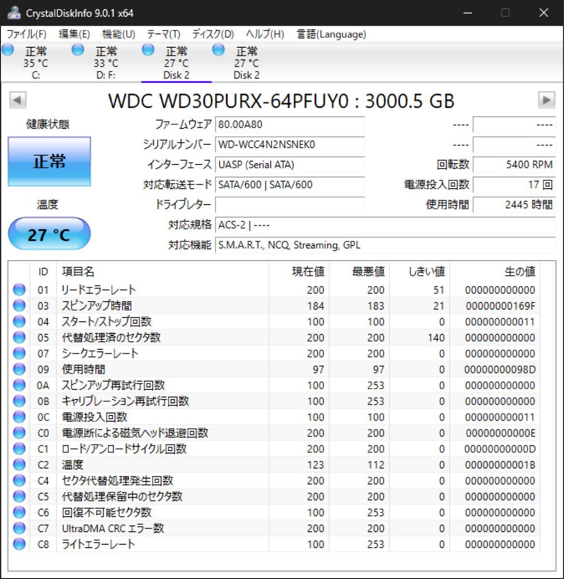Click the previous disk left arrow
Screen dimensions: 564x579
18,100
